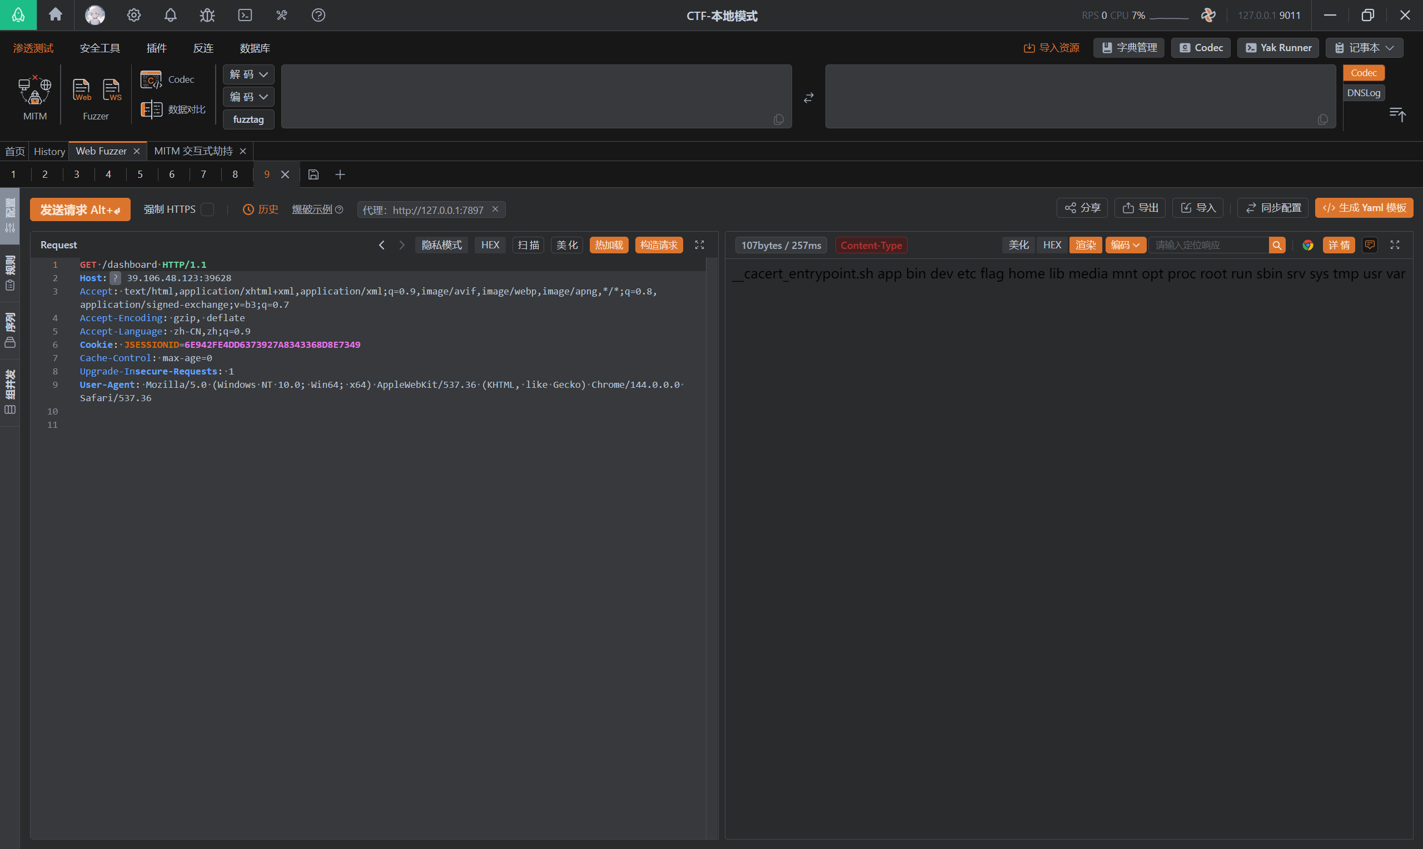1423x849 pixels.
Task: Click 生成 Yaml 模板 button
Action: tap(1364, 208)
